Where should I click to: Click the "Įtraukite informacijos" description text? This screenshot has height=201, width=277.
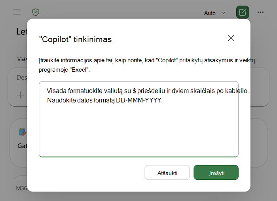(x=147, y=65)
